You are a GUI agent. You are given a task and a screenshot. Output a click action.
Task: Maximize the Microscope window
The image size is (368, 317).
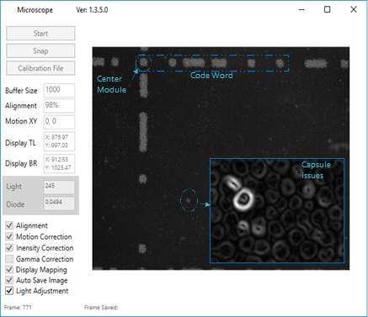tap(328, 9)
